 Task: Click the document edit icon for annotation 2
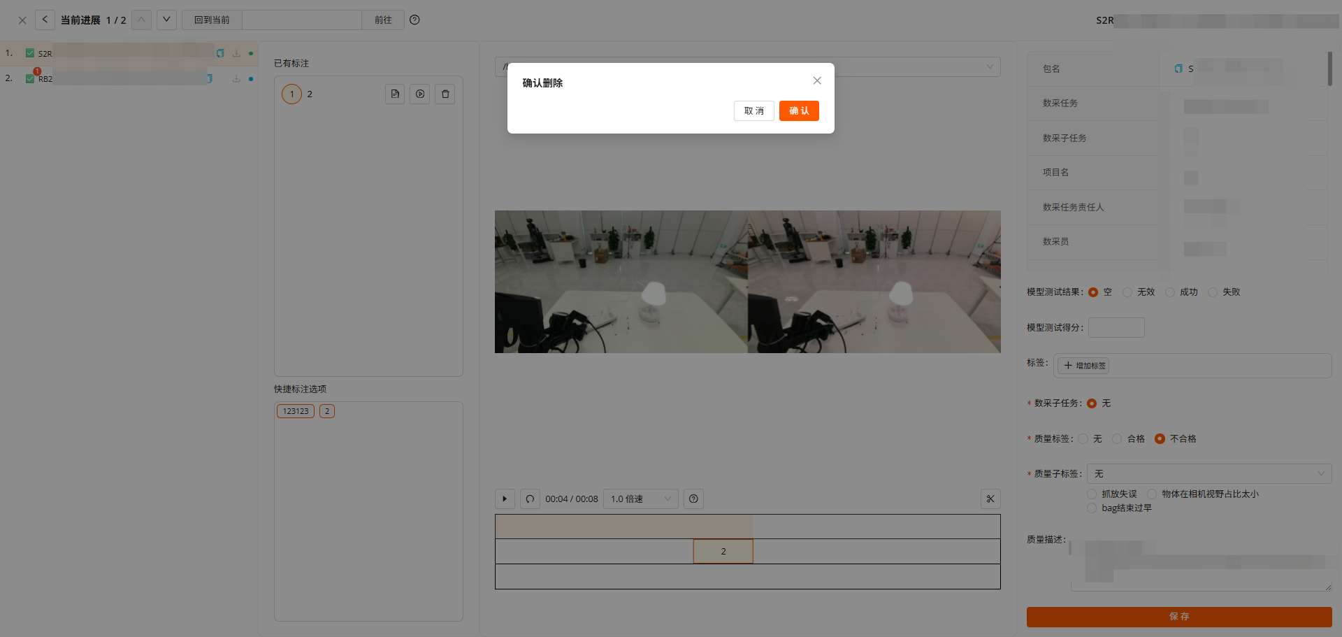click(395, 94)
